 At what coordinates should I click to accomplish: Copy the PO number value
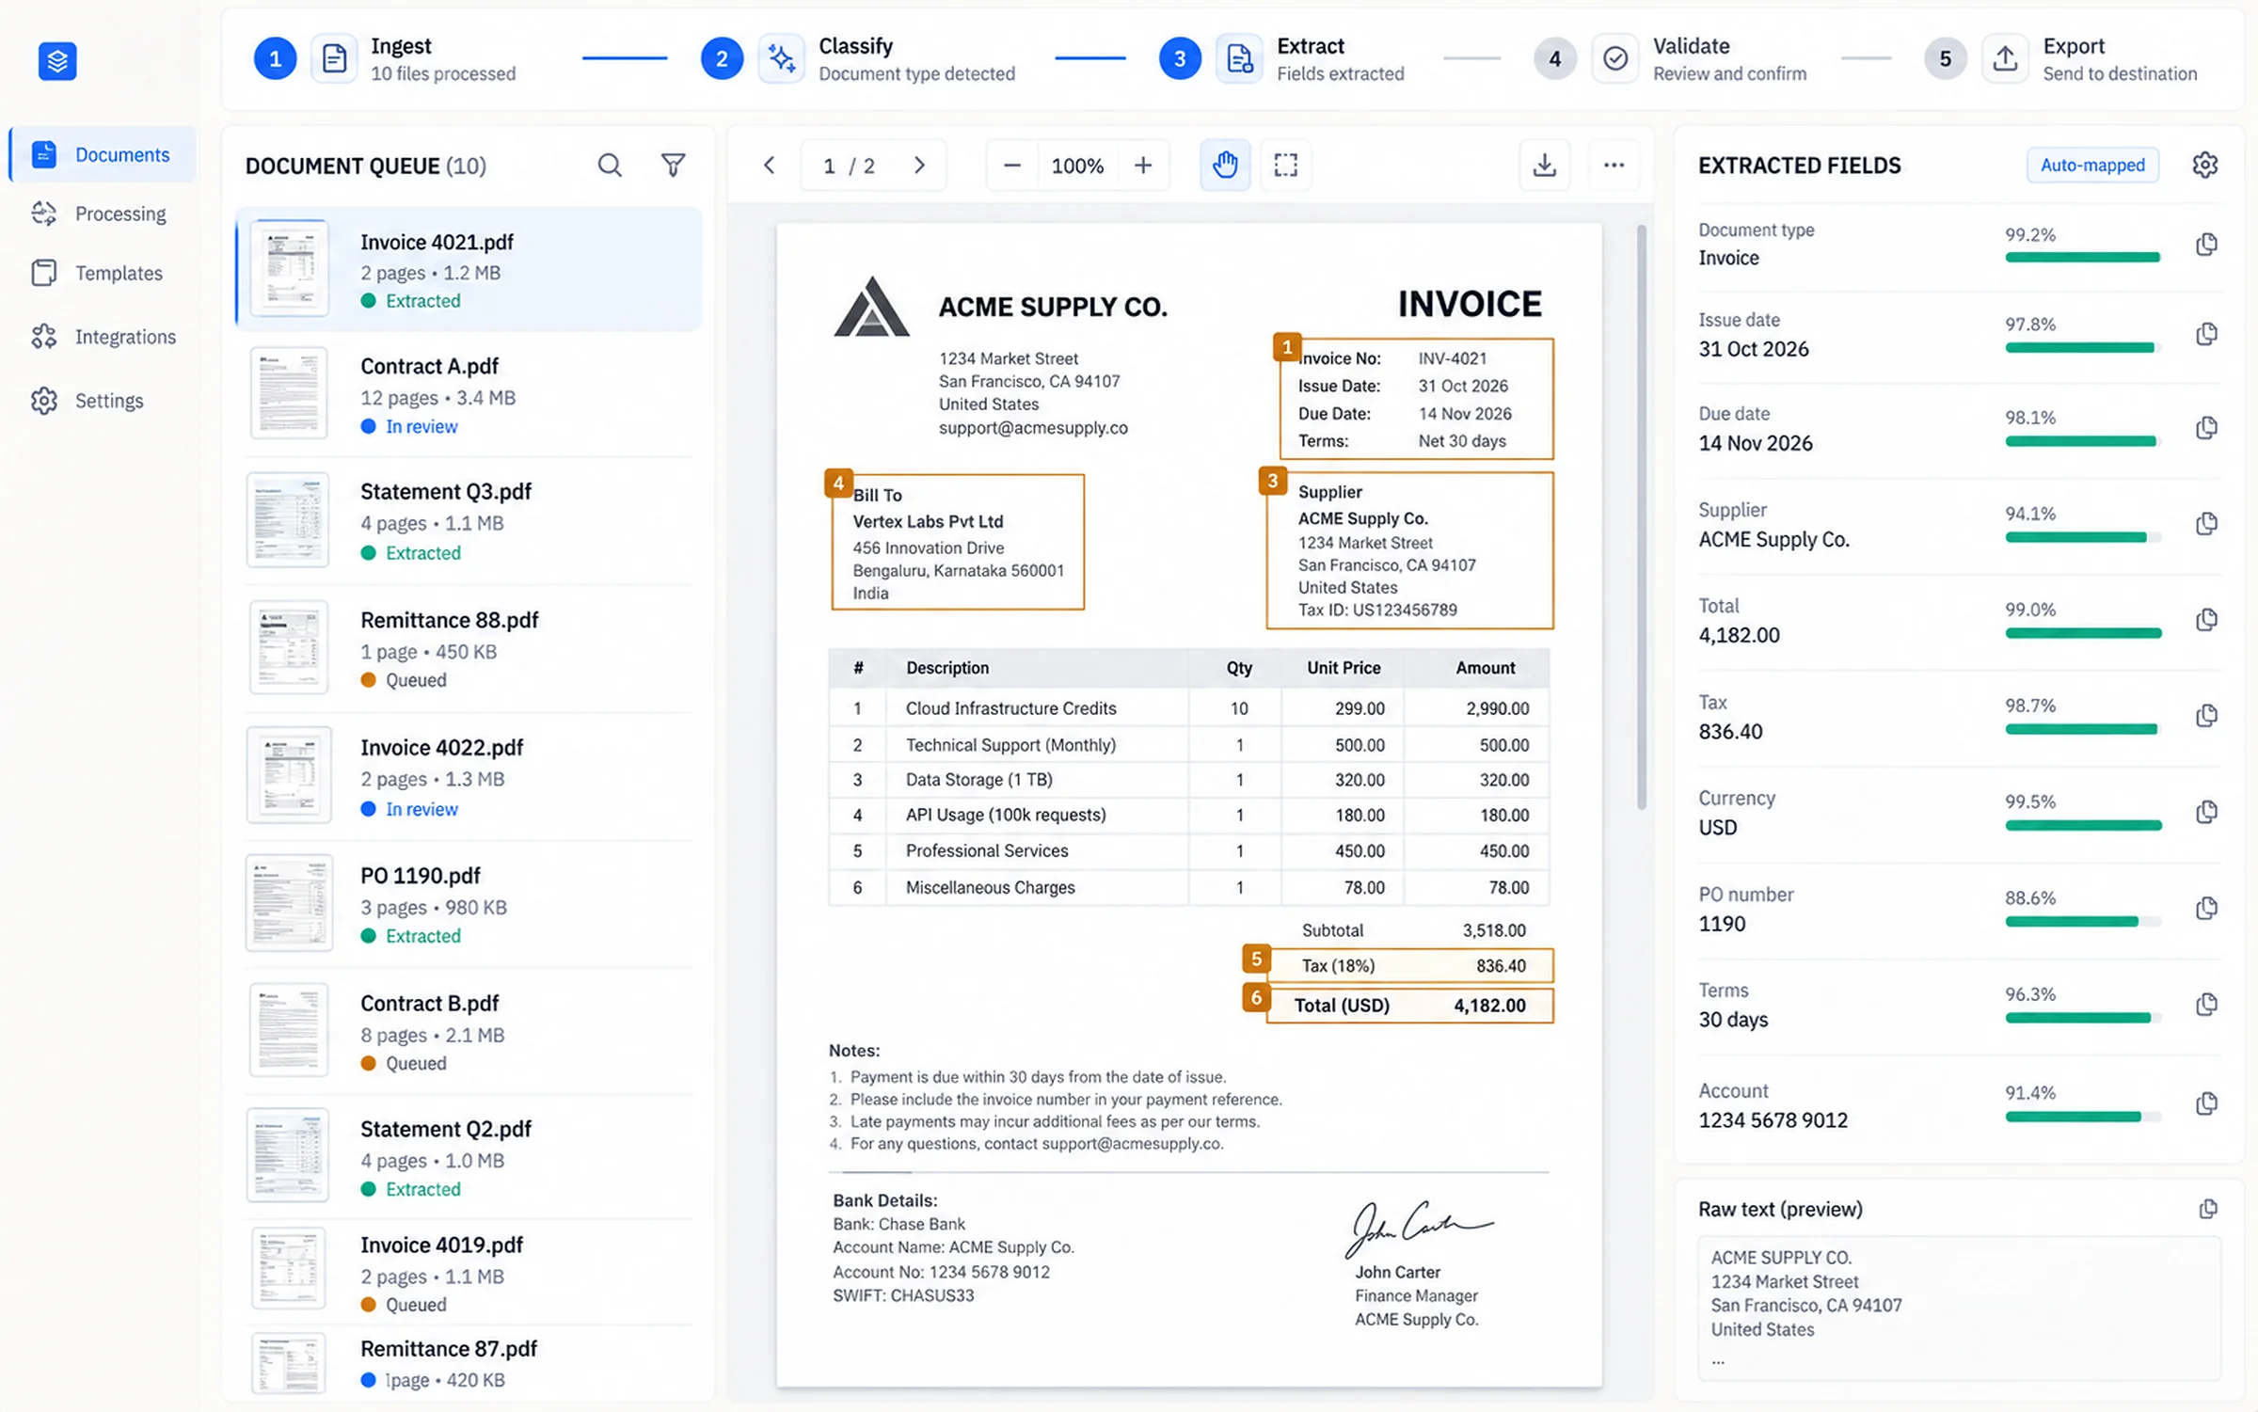[x=2206, y=909]
